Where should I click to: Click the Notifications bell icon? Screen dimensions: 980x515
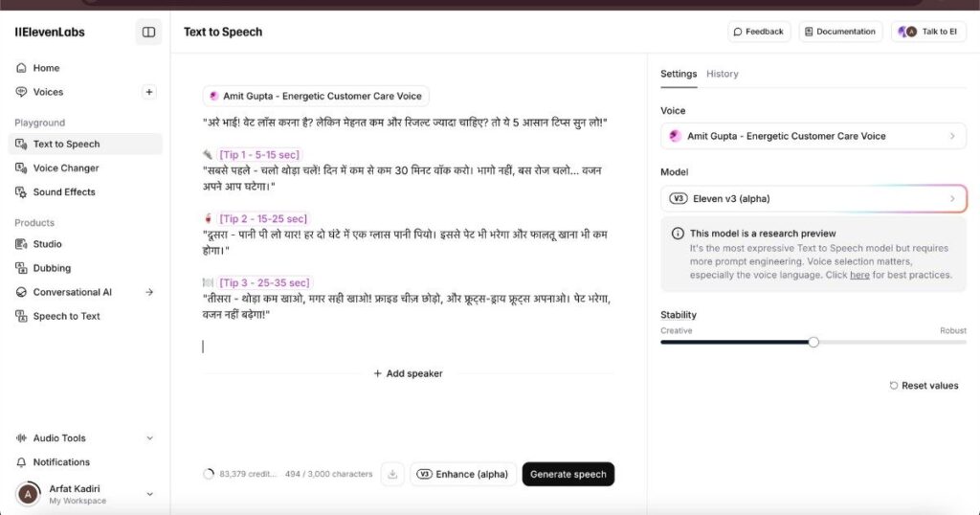point(21,462)
